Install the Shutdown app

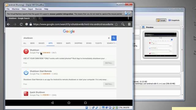click(109, 63)
